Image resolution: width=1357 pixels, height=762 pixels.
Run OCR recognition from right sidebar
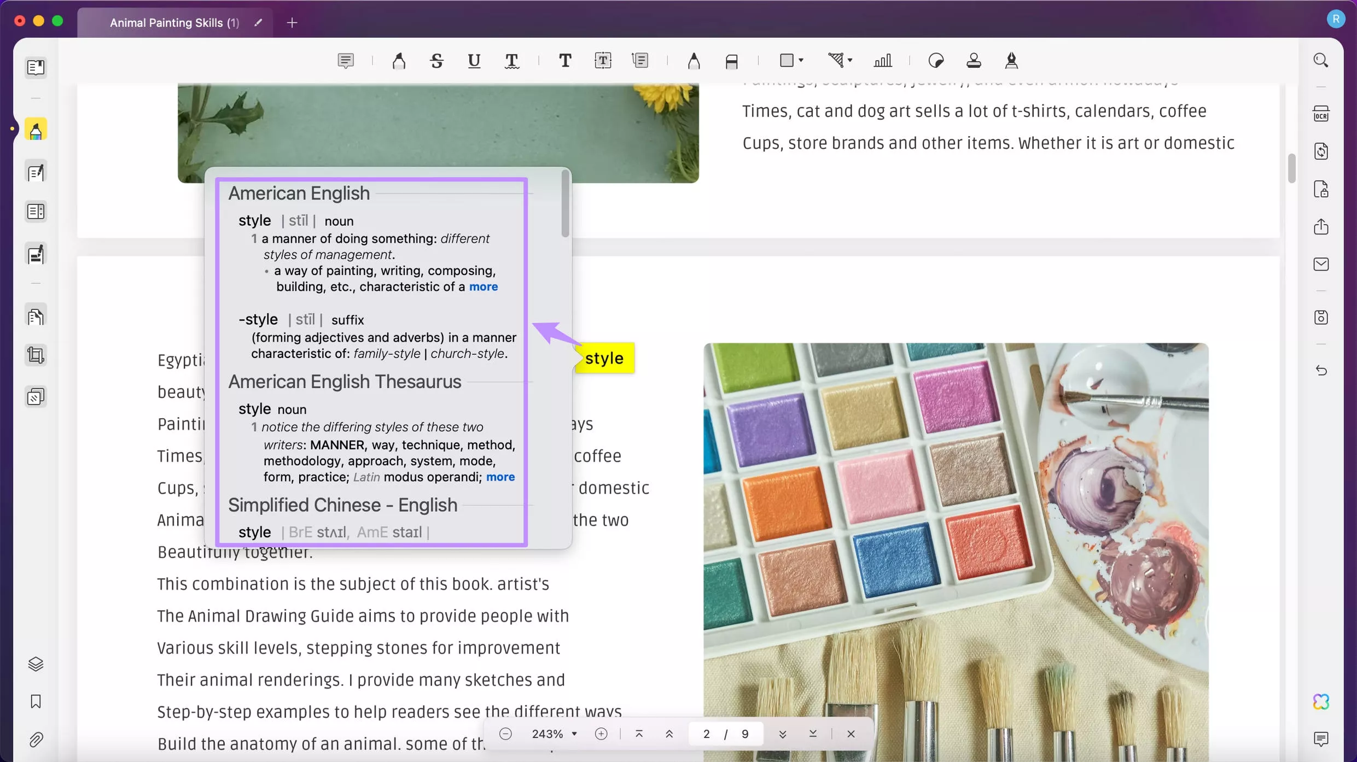(1321, 114)
